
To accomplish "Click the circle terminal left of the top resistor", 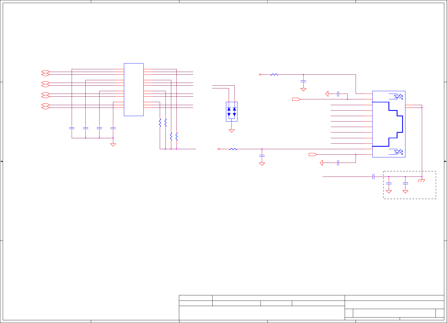I will tap(260, 74).
